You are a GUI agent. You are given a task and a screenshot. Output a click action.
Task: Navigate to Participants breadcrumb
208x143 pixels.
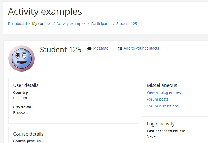pos(101,24)
